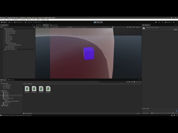Open the Wwise menu
This screenshot has height=133, width=178.
point(38,20)
